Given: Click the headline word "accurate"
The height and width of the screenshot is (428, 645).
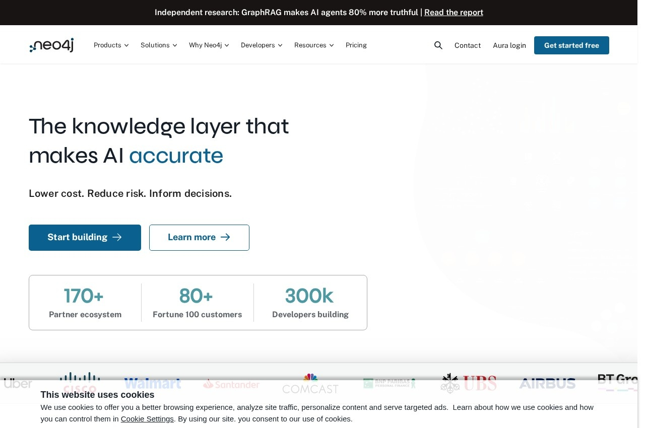Looking at the screenshot, I should point(176,155).
